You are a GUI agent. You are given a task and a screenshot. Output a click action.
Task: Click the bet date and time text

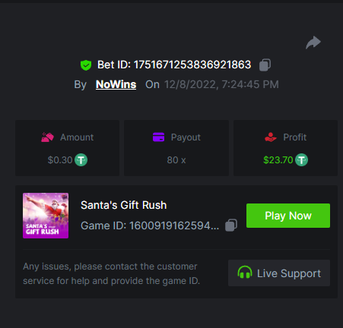point(221,84)
